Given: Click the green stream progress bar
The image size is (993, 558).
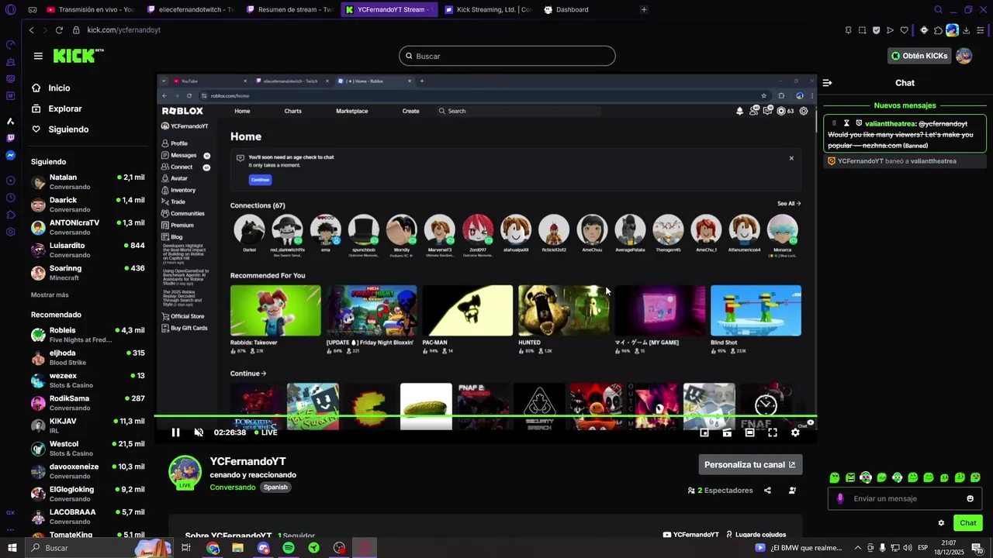Looking at the screenshot, I should [x=485, y=418].
